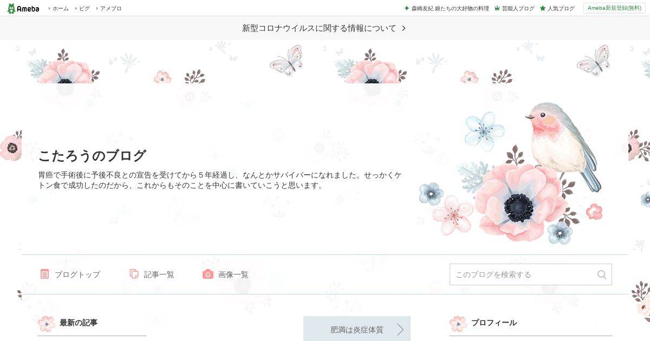The width and height of the screenshot is (650, 341).
Task: Click the こたろうのブログ title
Action: click(x=92, y=155)
